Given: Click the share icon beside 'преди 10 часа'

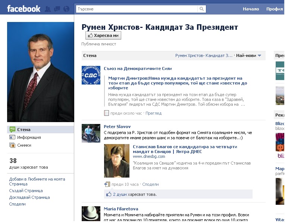Looking at the screenshot, I should [x=107, y=184].
